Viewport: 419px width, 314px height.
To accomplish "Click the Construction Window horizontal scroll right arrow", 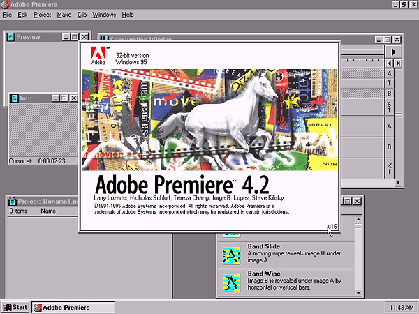I will coord(398,182).
